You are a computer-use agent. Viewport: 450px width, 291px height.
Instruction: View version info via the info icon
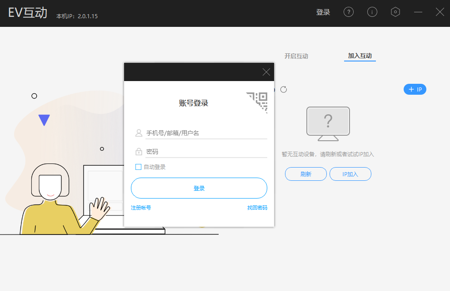coord(372,12)
